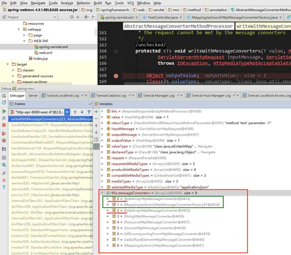
Task: Close Tomcat Localhost Log tab
Action: (86, 96)
